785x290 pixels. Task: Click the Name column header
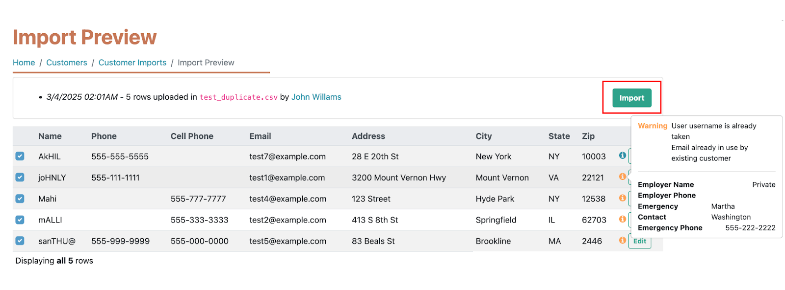point(50,136)
